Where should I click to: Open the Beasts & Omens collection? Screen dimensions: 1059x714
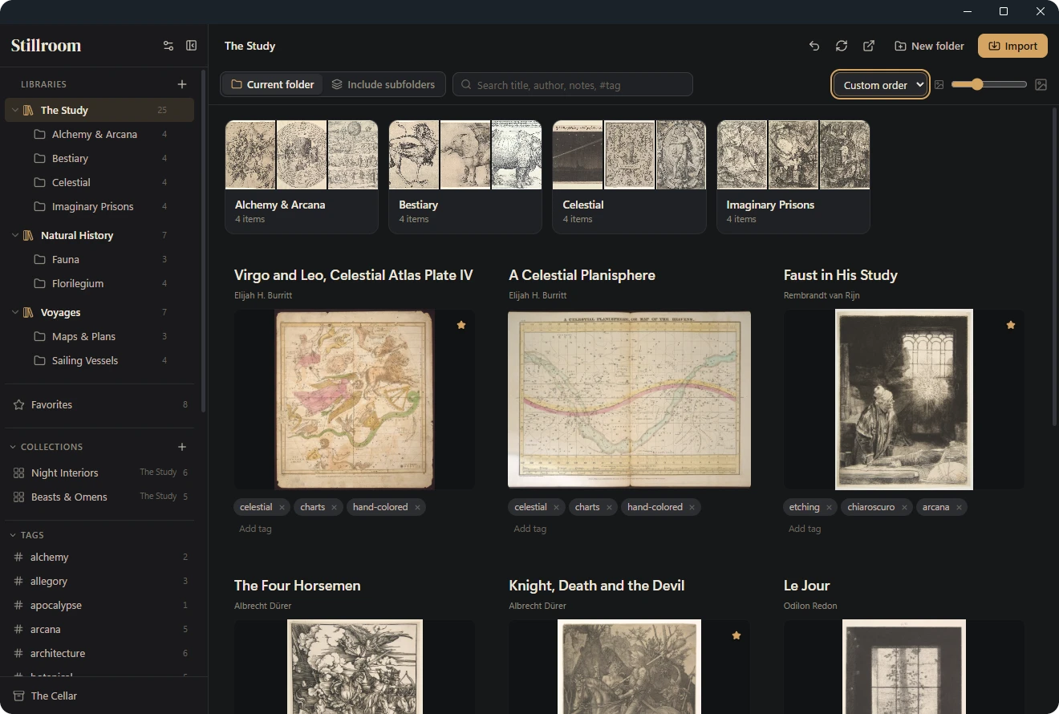point(99,497)
